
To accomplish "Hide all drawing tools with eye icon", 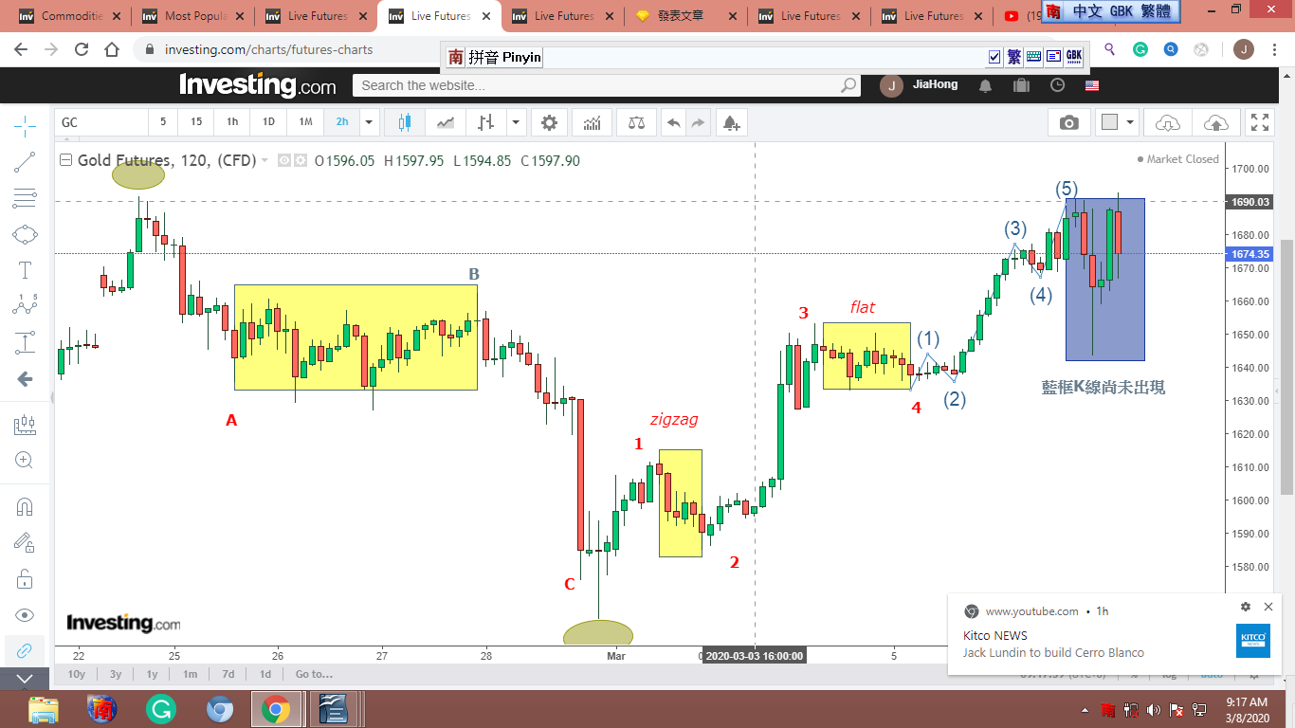I will (25, 614).
